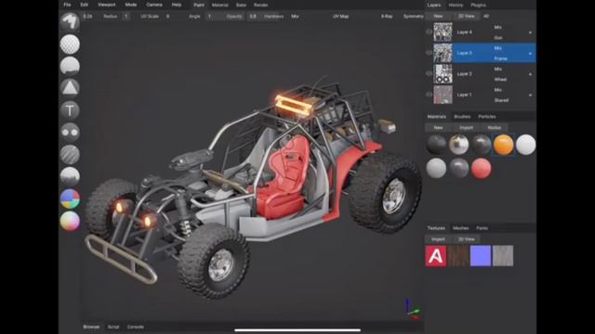Select the light gray material in second row
The image size is (595, 334).
click(x=436, y=168)
